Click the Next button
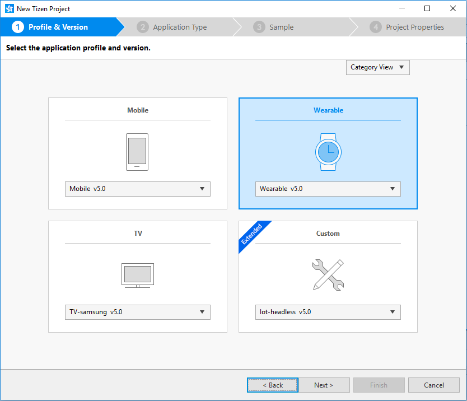The height and width of the screenshot is (401, 467). coord(324,385)
